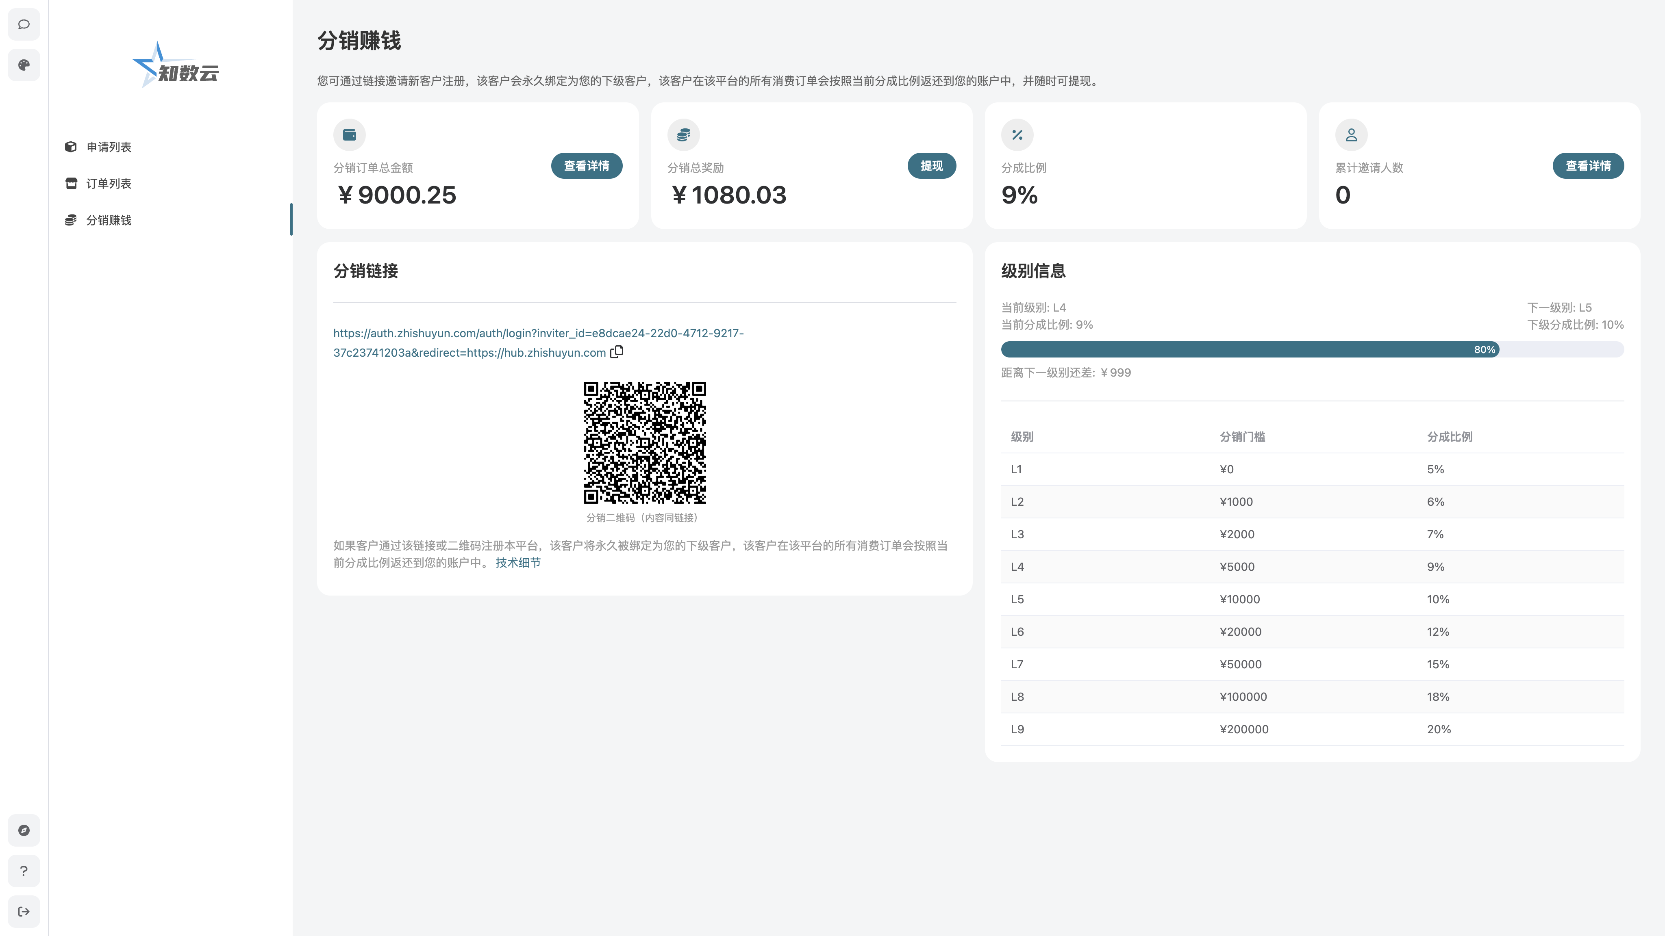
Task: Click the compass explore icon
Action: (x=24, y=830)
